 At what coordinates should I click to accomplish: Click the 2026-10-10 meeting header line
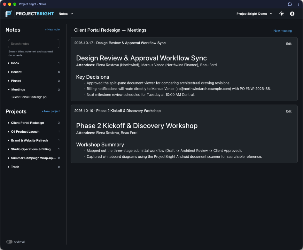(117, 111)
